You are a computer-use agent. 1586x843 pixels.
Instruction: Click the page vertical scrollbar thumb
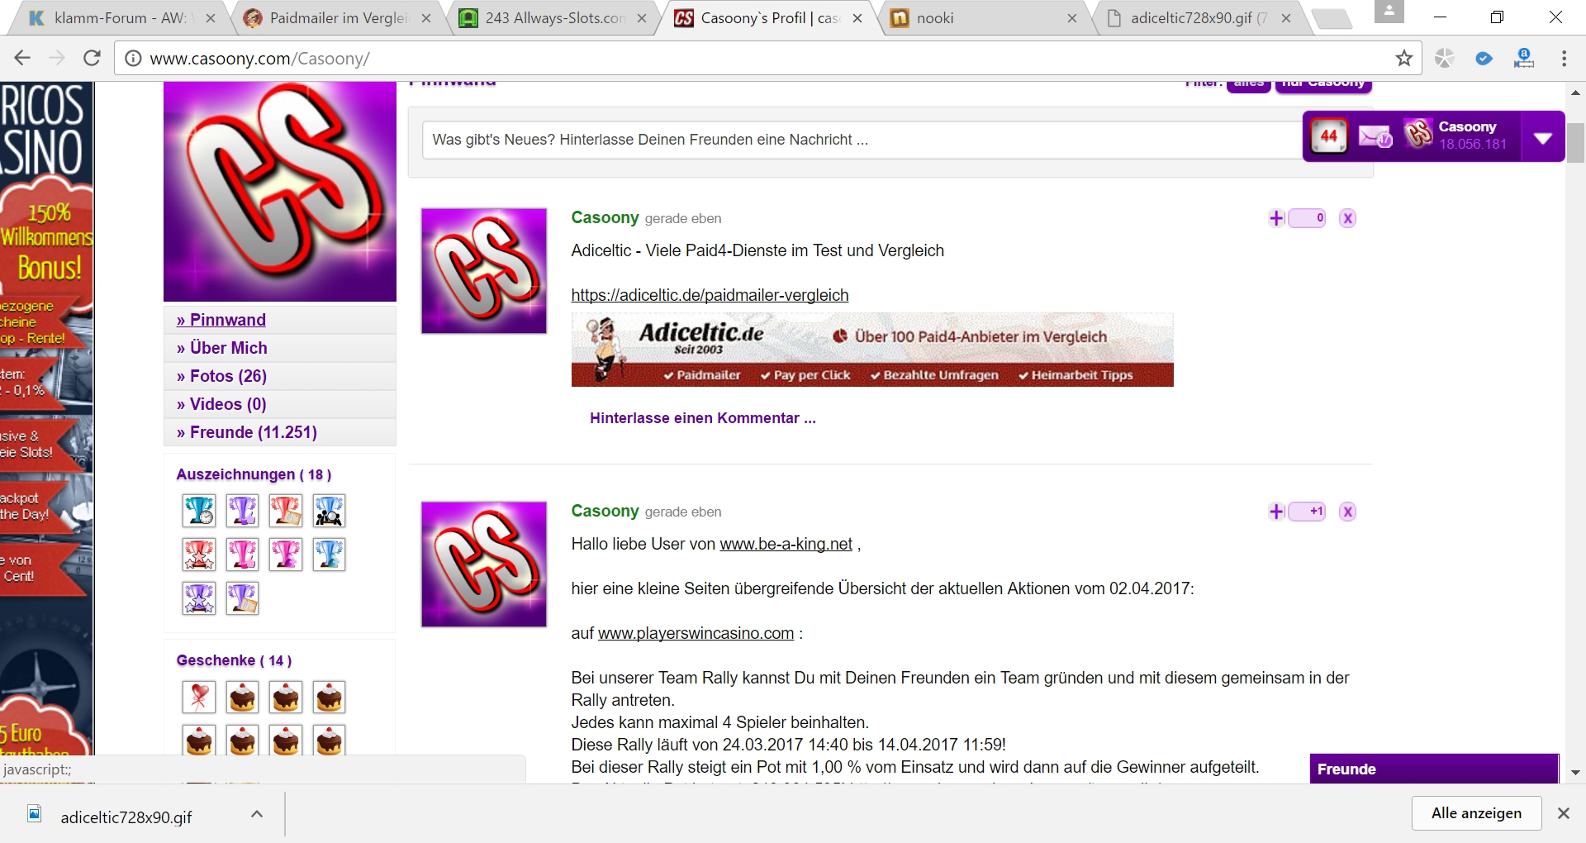[x=1575, y=142]
